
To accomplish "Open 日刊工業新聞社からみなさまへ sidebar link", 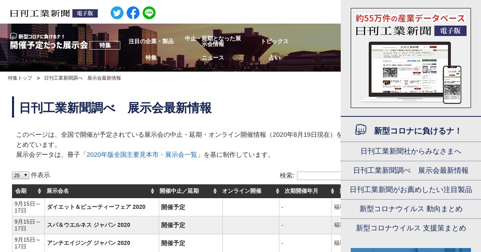I will click(x=411, y=151).
